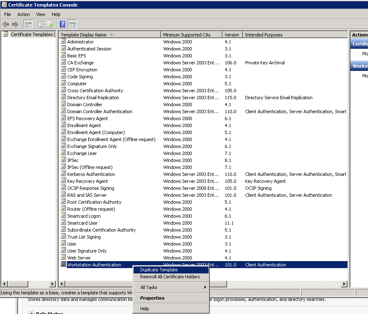Viewport: 368px width, 314px height.
Task: Click the Export List toolbar icon
Action: 50,24
